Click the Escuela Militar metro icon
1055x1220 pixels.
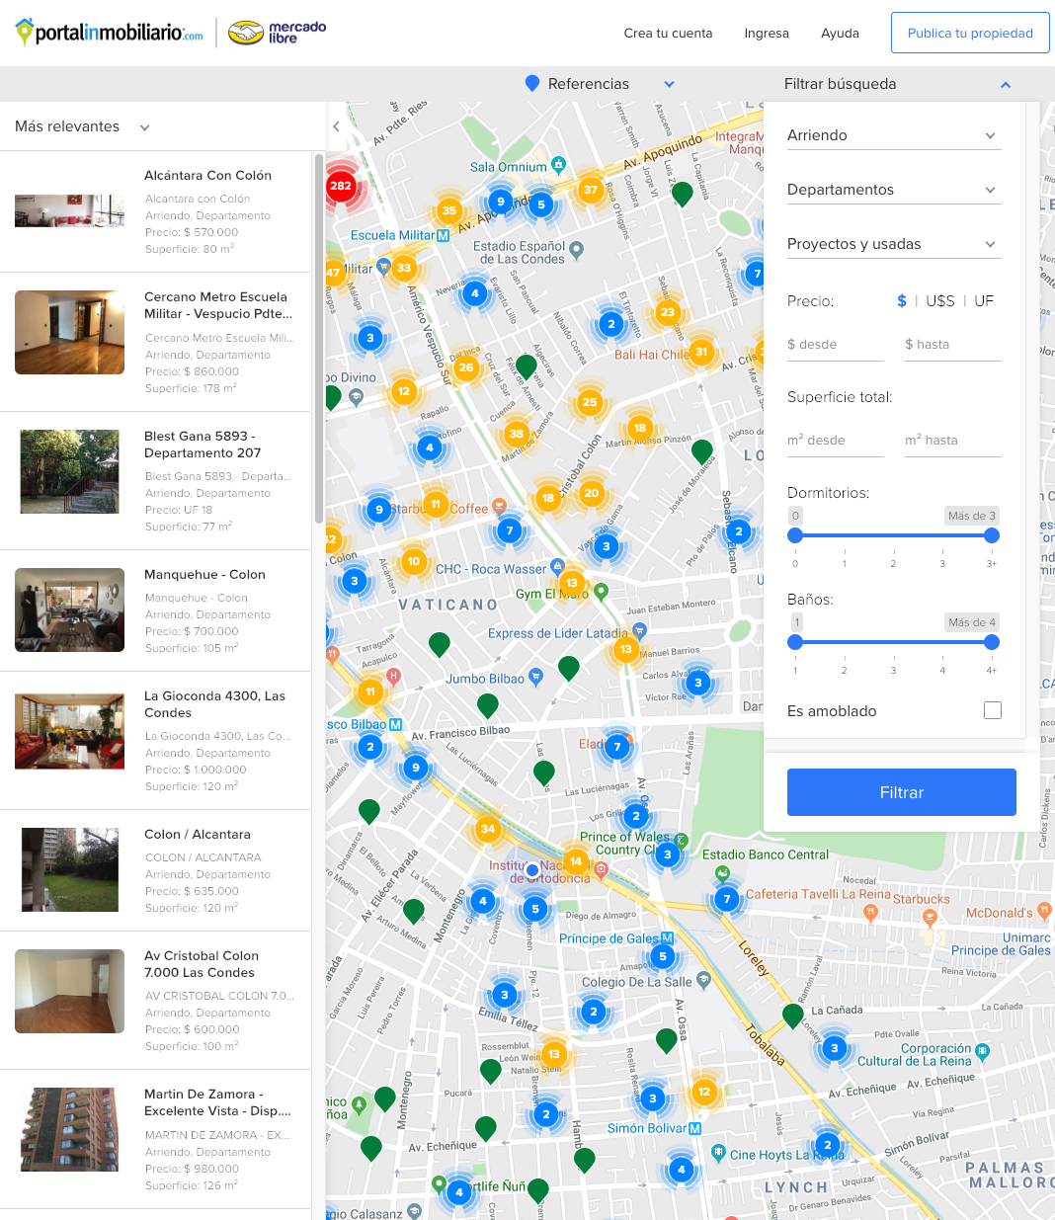(443, 235)
